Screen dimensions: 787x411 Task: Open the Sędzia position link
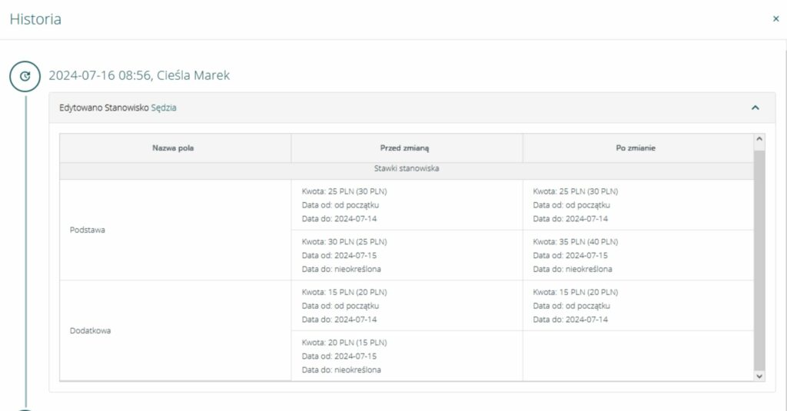click(x=164, y=108)
